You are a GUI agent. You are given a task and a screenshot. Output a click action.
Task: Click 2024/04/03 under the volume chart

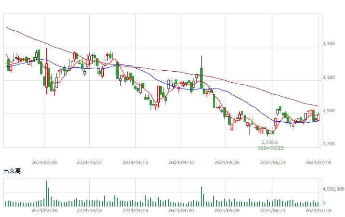coord(135,211)
